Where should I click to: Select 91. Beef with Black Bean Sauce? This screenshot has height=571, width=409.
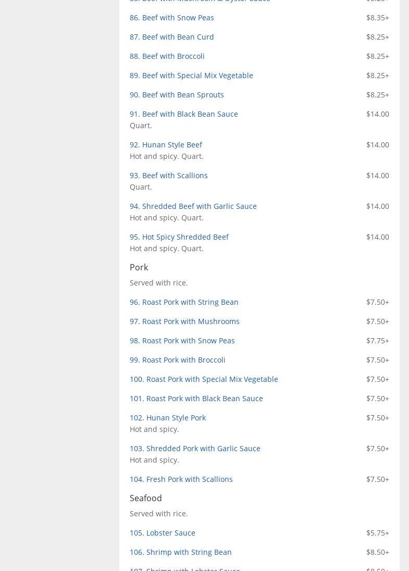click(x=183, y=114)
